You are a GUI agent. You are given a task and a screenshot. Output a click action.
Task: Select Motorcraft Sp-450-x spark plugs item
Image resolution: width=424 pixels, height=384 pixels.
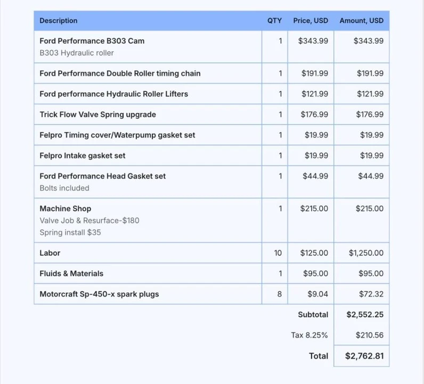(x=99, y=294)
